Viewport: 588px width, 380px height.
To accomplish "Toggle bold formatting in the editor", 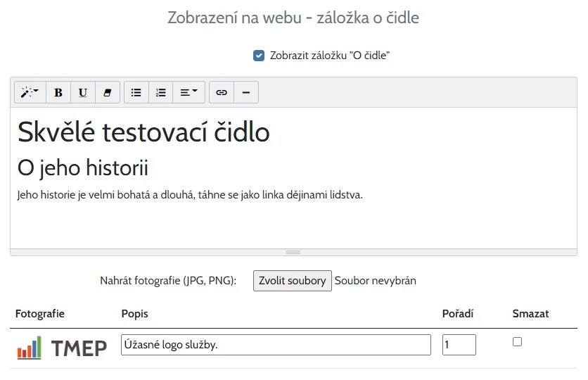I will pyautogui.click(x=58, y=92).
